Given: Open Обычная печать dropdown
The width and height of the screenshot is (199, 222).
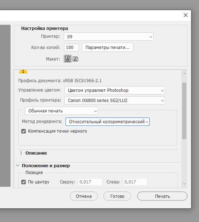Looking at the screenshot, I should 62,111.
